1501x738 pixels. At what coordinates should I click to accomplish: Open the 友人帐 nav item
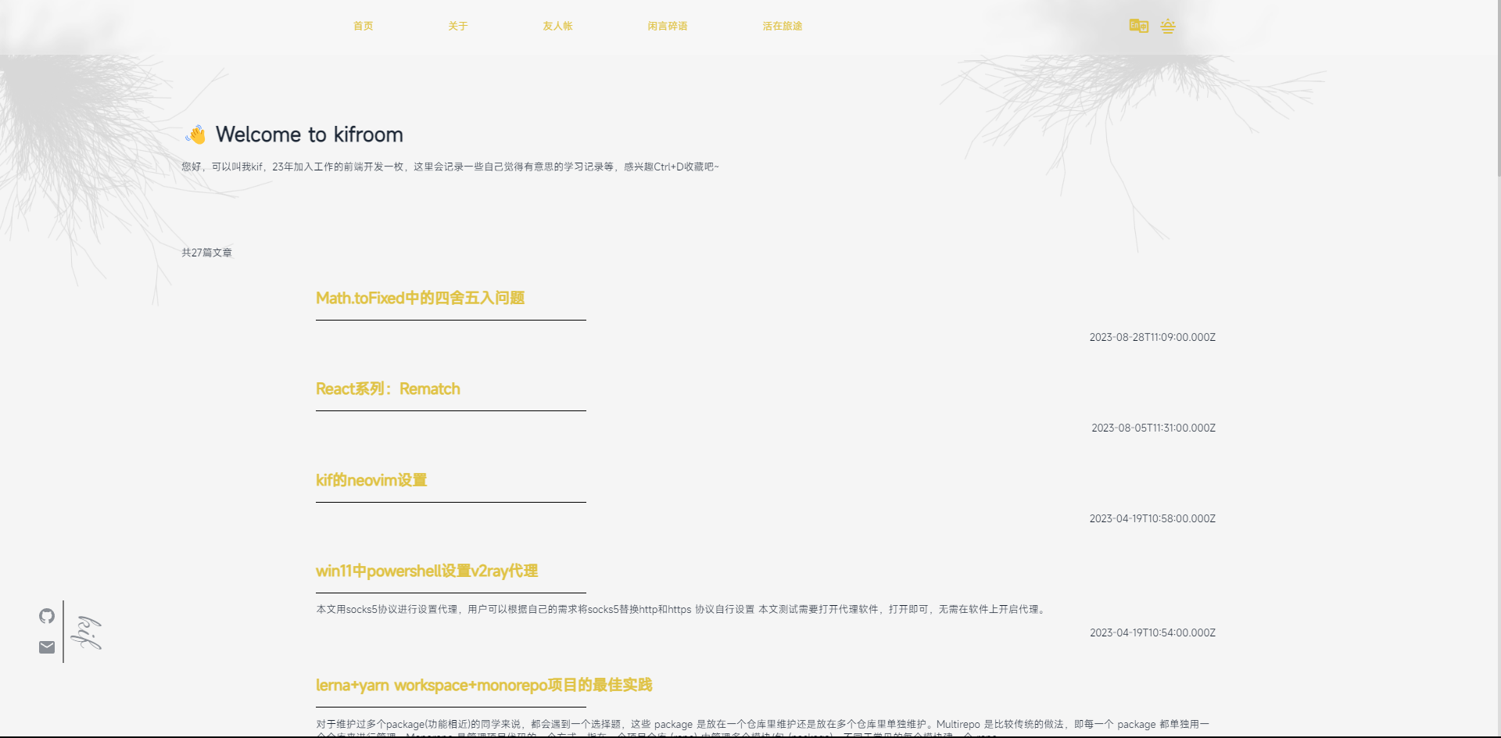557,26
